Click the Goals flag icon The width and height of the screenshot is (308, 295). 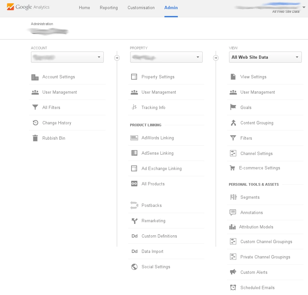(x=233, y=107)
